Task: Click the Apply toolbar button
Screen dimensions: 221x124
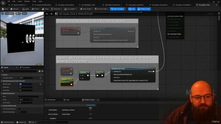Action: click(x=26, y=9)
